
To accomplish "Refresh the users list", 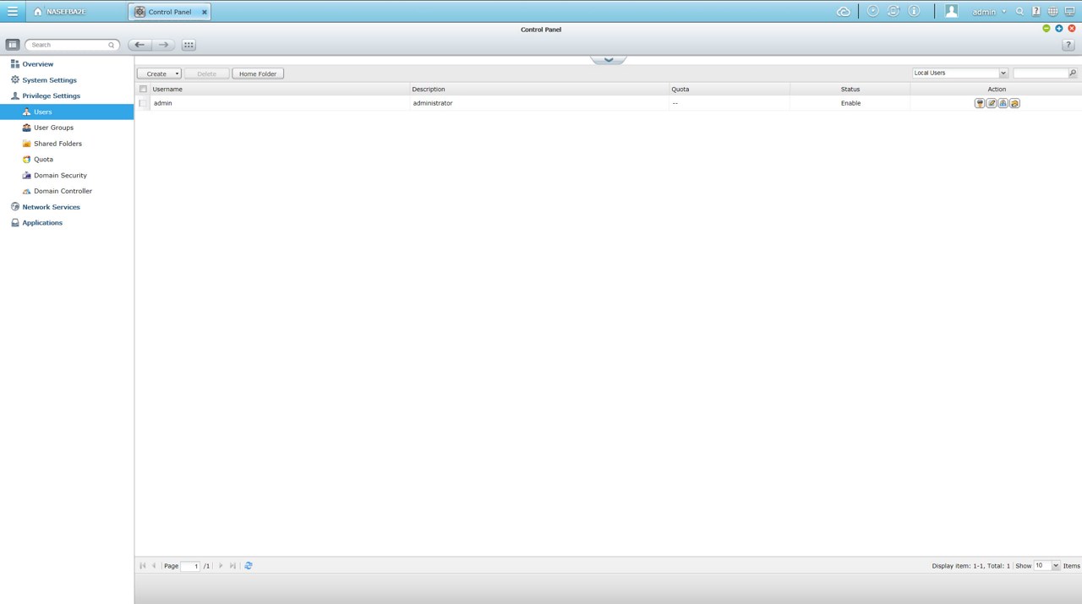I will [249, 566].
